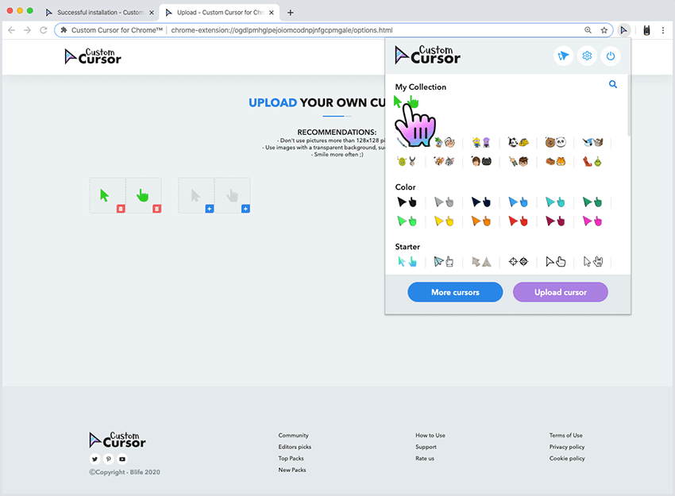Viewport: 675px width, 496px height.
Task: Click the browser back arrow
Action: [12, 30]
